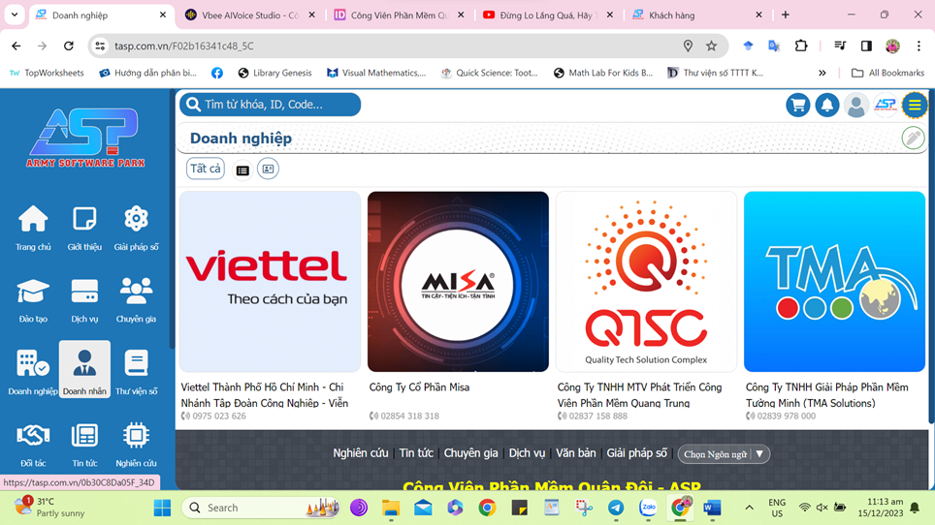Open the Chuyên gia footer link
This screenshot has width=935, height=525.
[x=470, y=453]
